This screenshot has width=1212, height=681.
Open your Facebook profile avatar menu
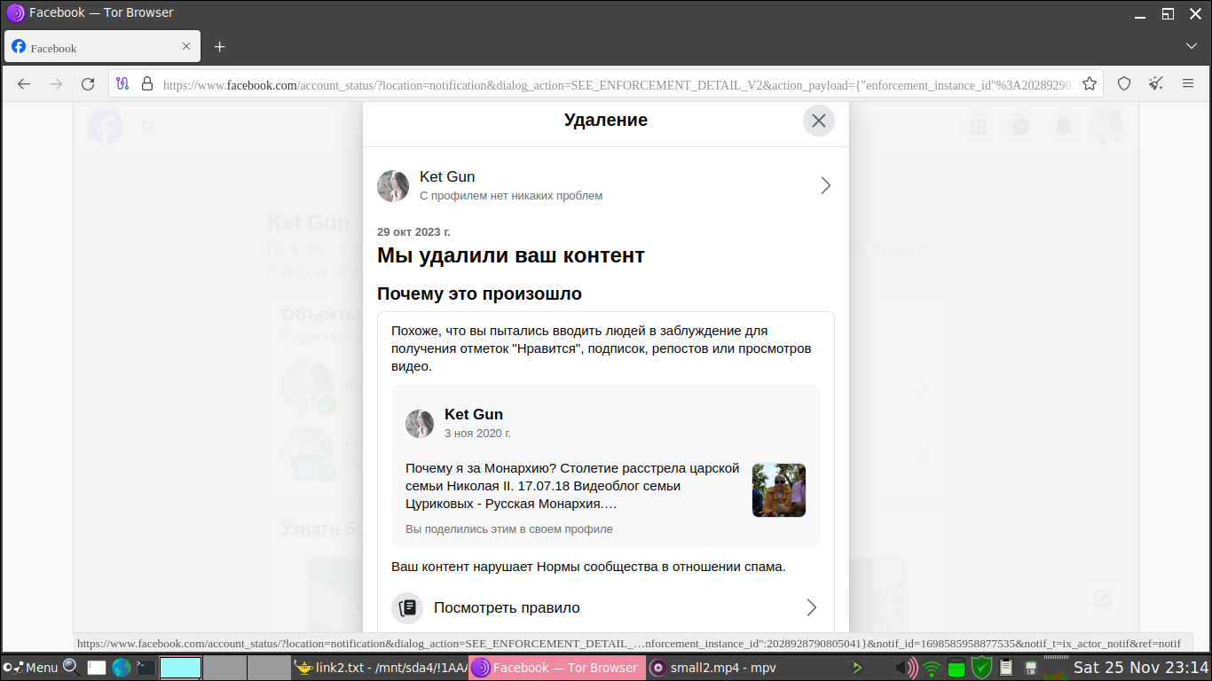[x=1106, y=127]
